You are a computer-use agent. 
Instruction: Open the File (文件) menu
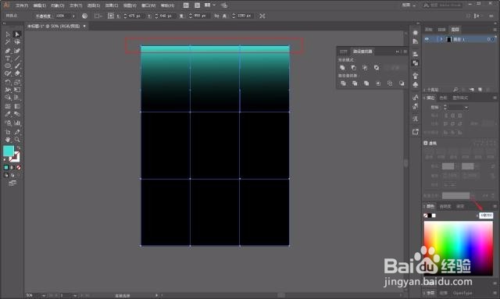22,5
